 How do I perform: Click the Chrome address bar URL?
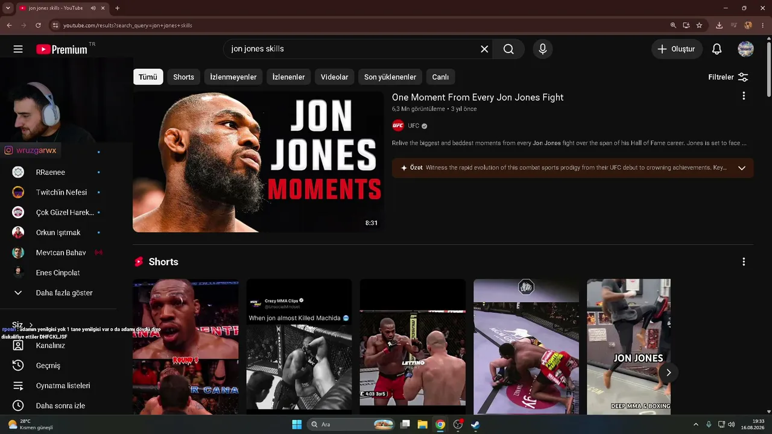pyautogui.click(x=128, y=25)
